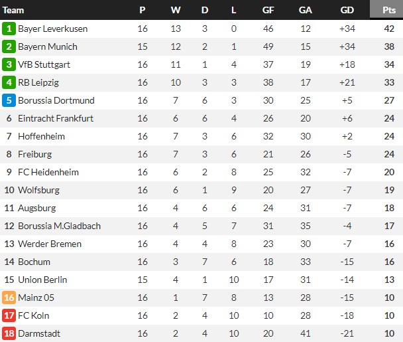403x342 pixels.
Task: Click RB Leipzig's green position 4 badge
Action: pos(9,82)
